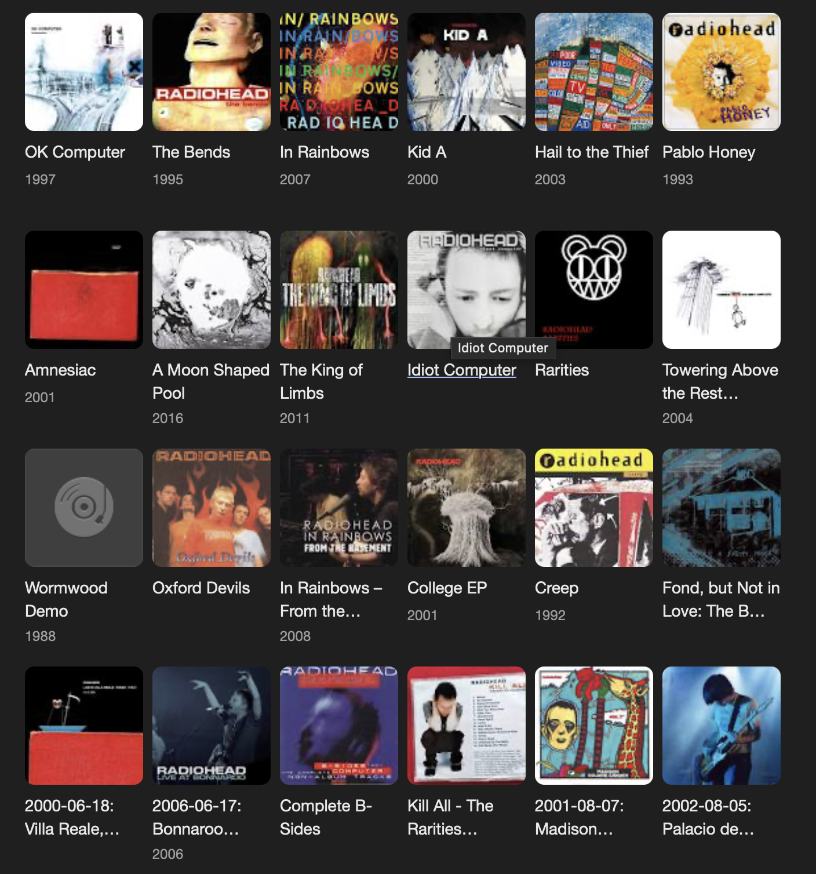Open the Wormwood Demo placeholder disc icon
Image resolution: width=816 pixels, height=874 pixels.
[84, 508]
